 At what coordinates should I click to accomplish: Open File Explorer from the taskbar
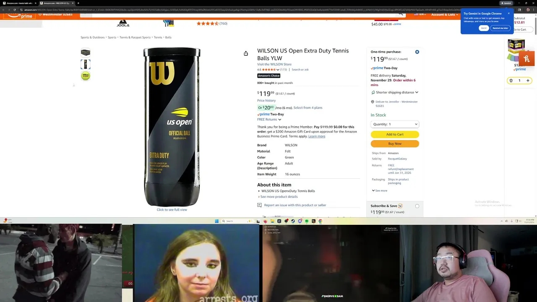pyautogui.click(x=272, y=221)
